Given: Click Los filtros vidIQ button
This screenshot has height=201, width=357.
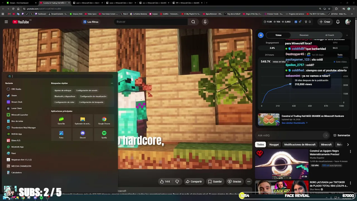Looking at the screenshot, I should coord(91,22).
